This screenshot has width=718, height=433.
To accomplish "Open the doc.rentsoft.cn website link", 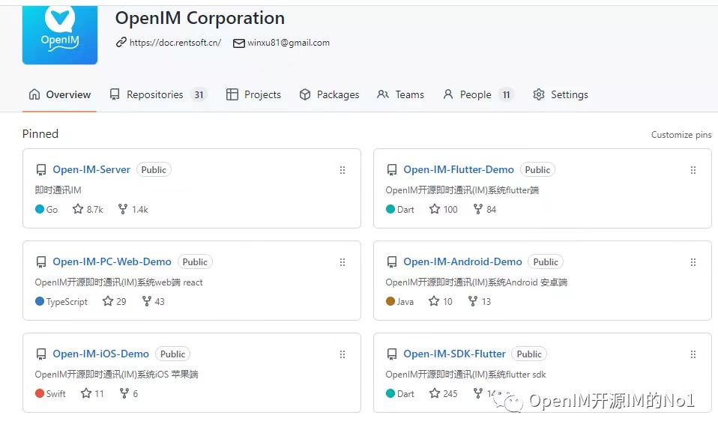I will coord(175,43).
